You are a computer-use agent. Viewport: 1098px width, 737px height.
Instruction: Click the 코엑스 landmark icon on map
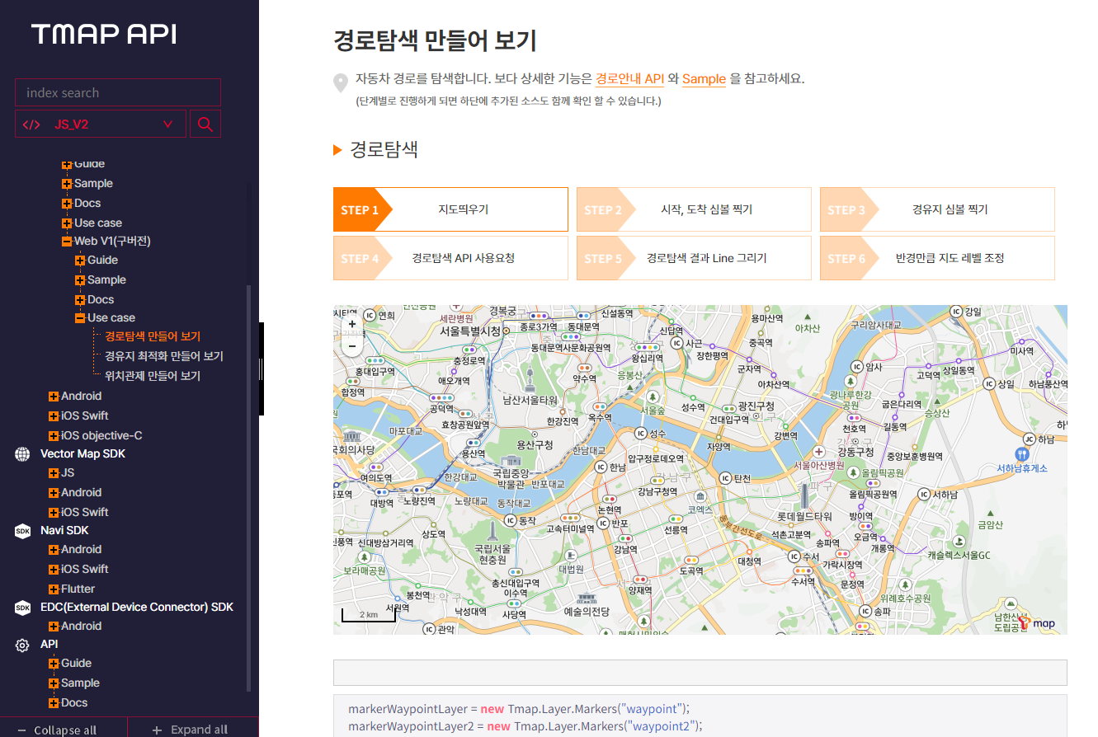pos(700,497)
